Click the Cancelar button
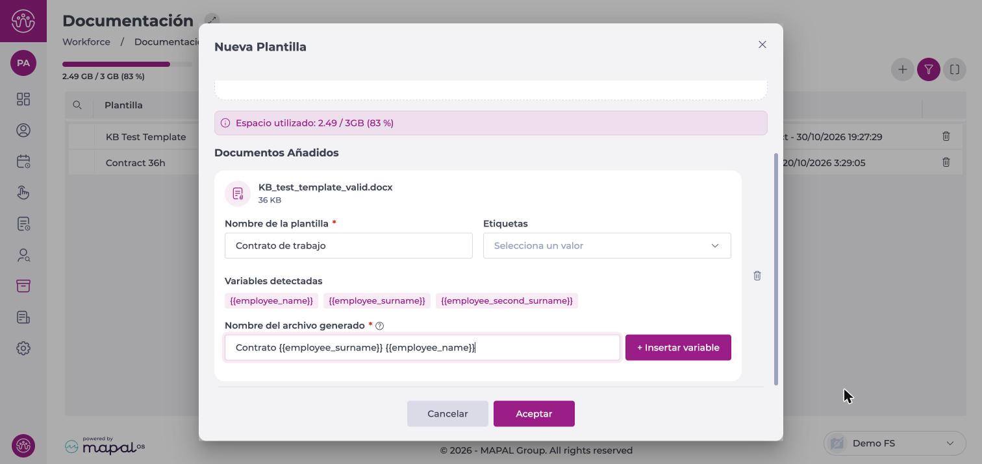Screen dimensions: 982x464 [447, 414]
